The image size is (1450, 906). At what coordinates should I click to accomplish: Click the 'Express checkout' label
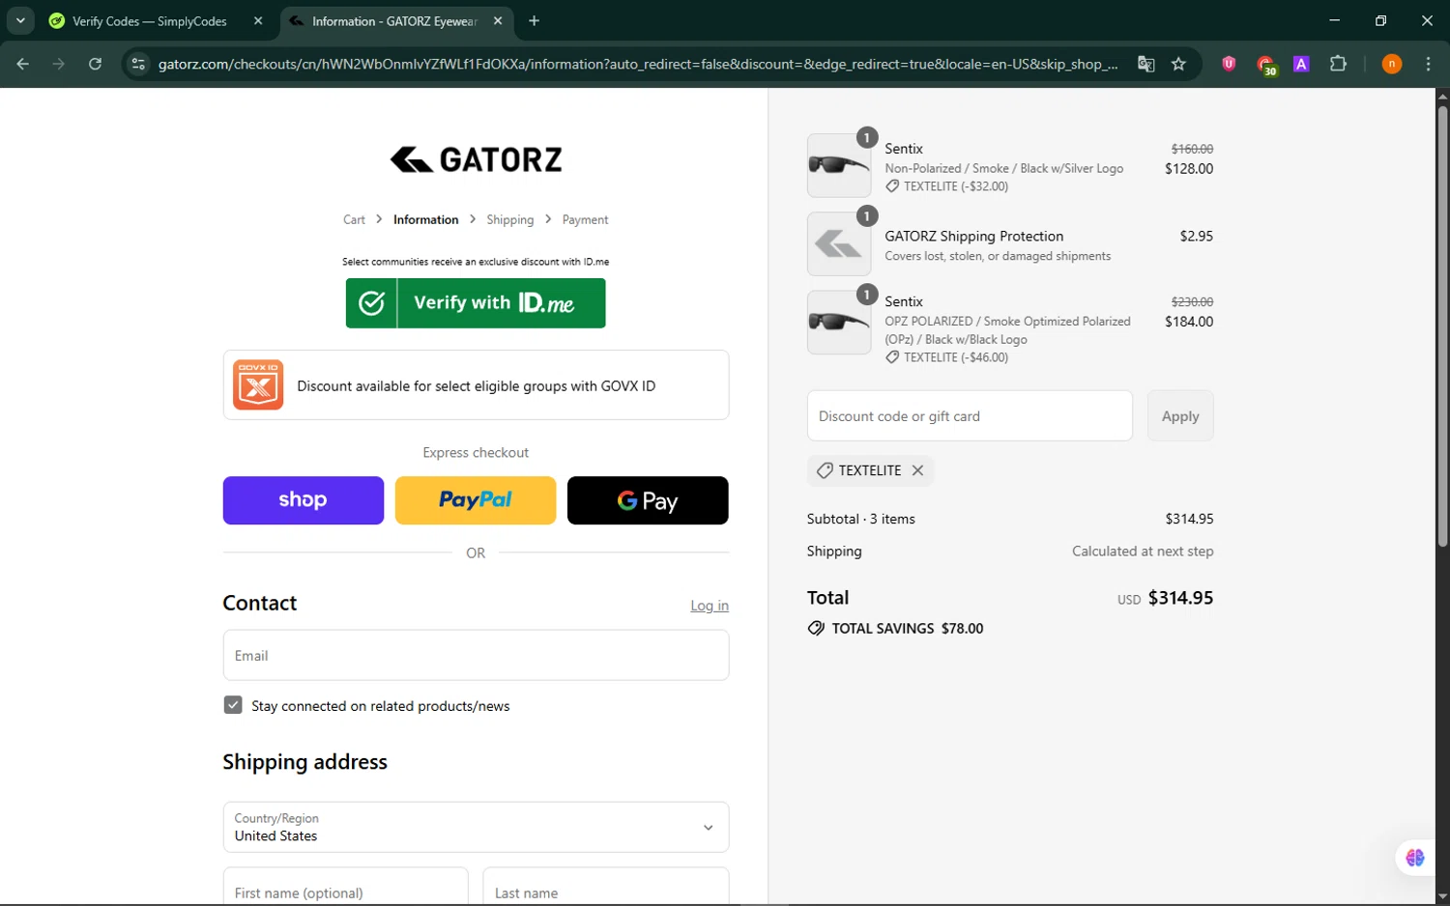coord(476,453)
